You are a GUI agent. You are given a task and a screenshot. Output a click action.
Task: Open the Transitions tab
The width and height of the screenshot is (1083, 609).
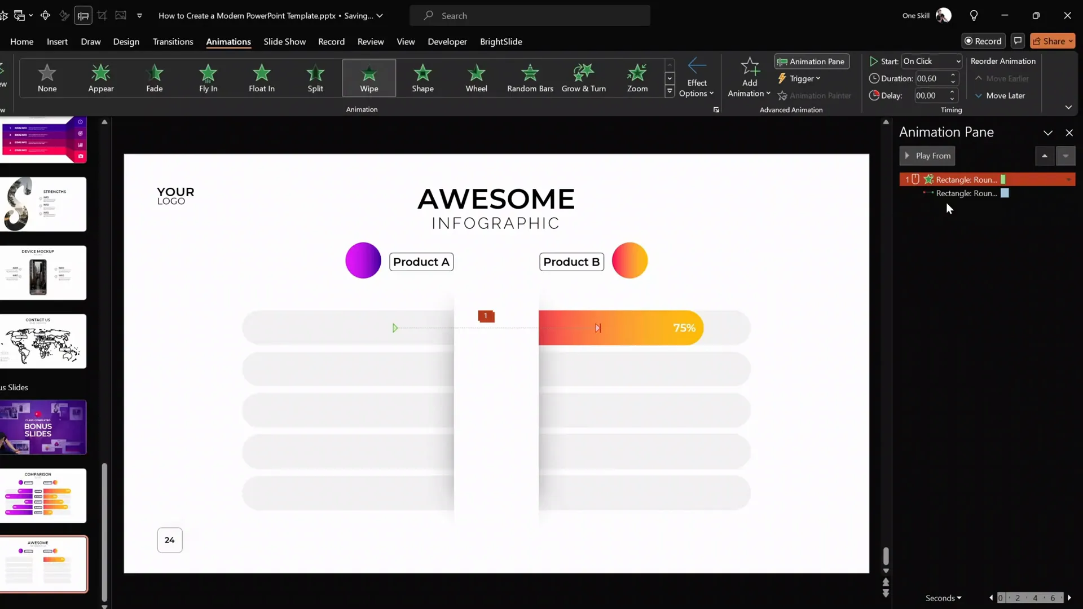coord(173,42)
